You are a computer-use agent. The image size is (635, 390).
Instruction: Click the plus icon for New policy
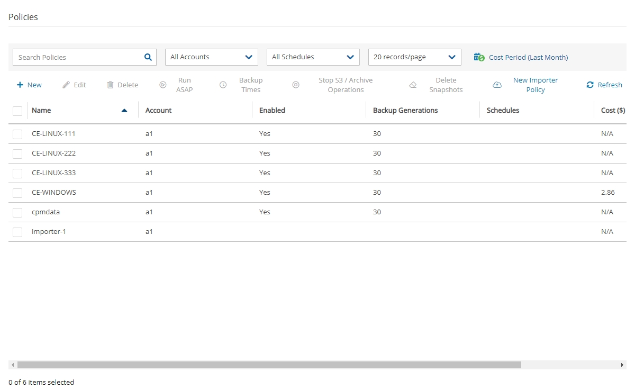click(20, 85)
